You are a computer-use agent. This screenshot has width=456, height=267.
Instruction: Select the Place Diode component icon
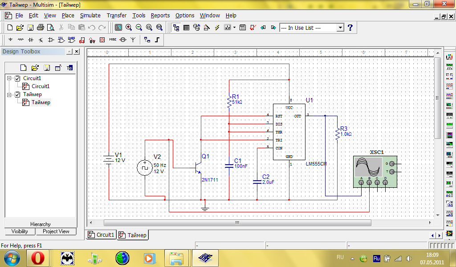[30, 40]
